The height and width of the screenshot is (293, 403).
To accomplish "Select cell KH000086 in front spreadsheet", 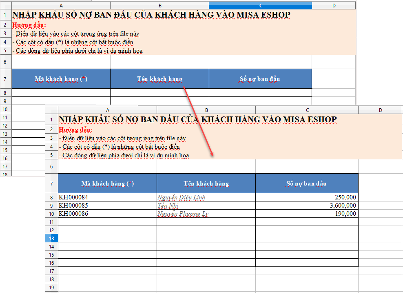I will pos(107,214).
